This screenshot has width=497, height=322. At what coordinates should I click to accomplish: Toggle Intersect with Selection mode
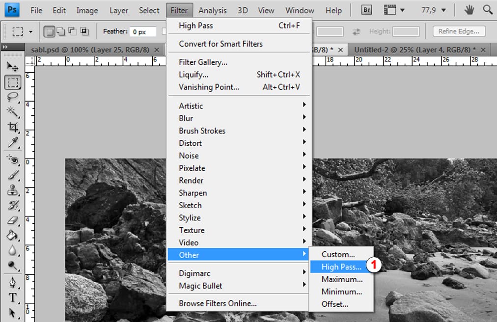[84, 32]
